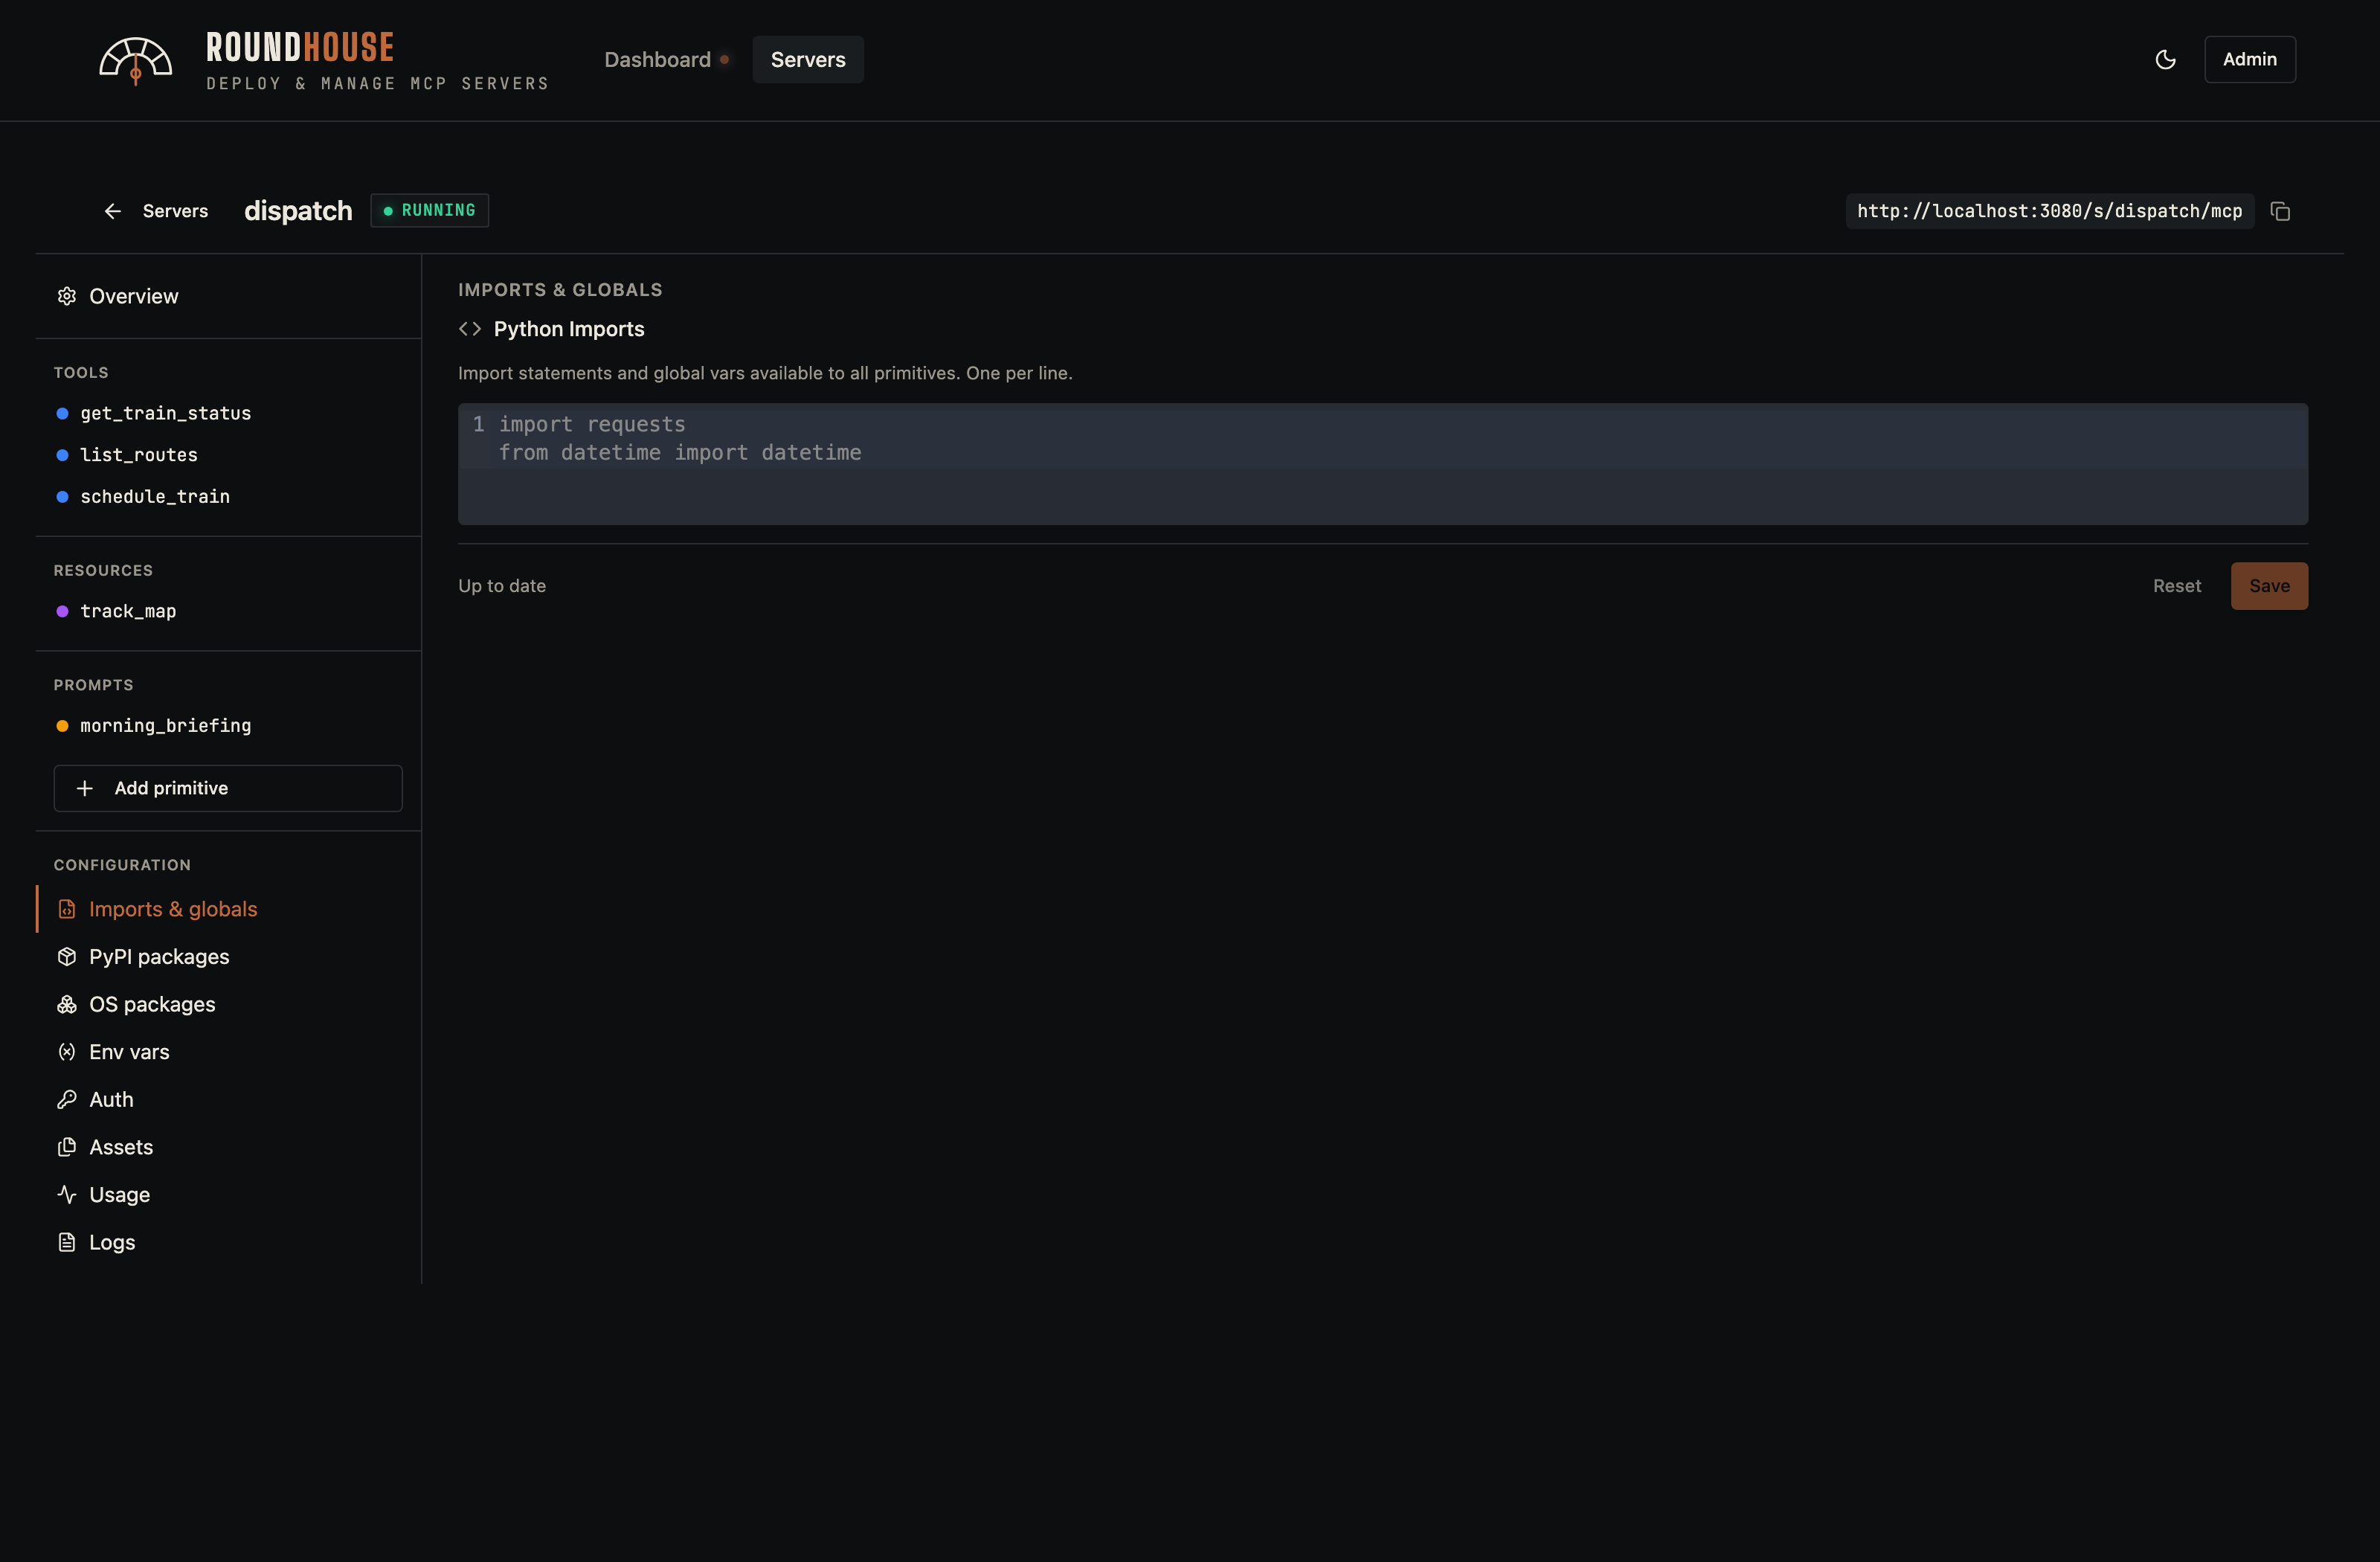Select Imports & globals configuration
Image resolution: width=2380 pixels, height=1562 pixels.
228,909
